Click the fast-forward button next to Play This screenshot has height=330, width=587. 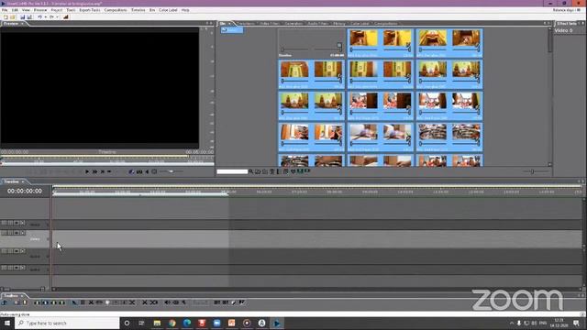click(x=94, y=171)
